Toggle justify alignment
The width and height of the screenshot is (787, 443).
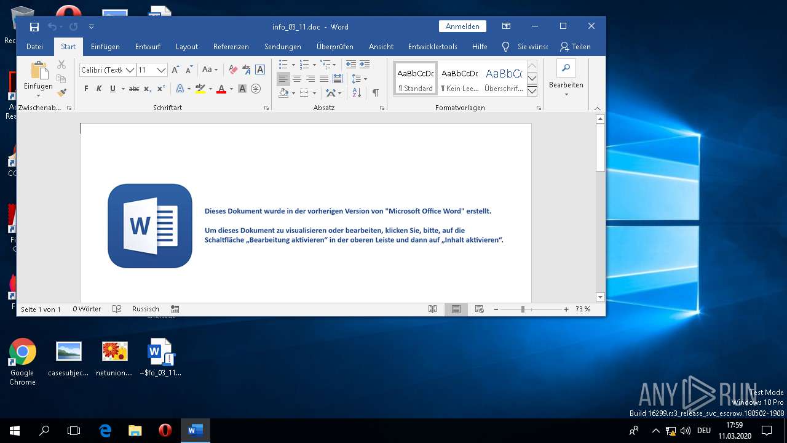tap(324, 79)
